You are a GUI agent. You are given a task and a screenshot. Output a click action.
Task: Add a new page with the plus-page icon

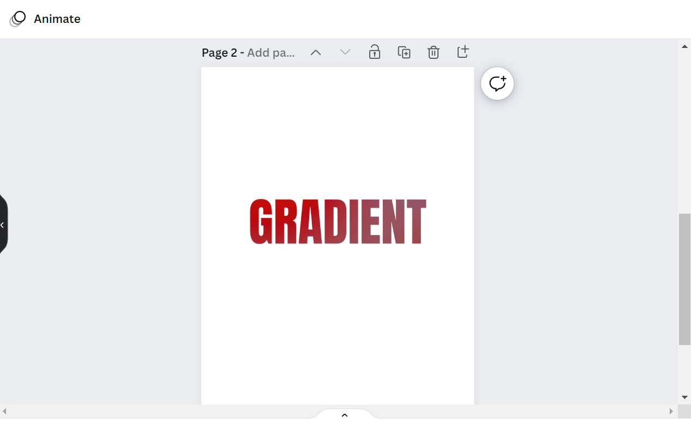[x=462, y=52]
